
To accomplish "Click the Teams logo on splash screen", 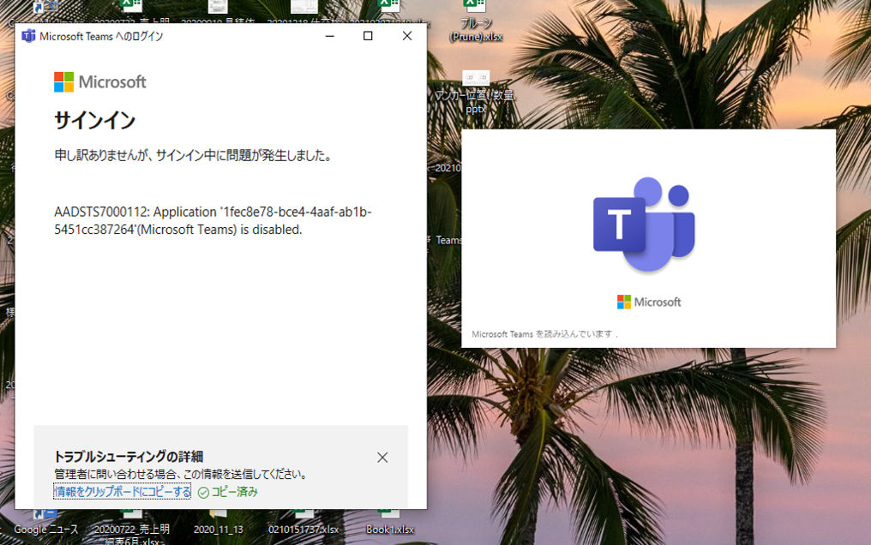I will coord(645,225).
